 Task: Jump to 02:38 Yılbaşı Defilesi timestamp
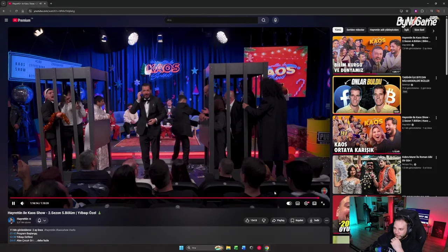[x=13, y=237]
